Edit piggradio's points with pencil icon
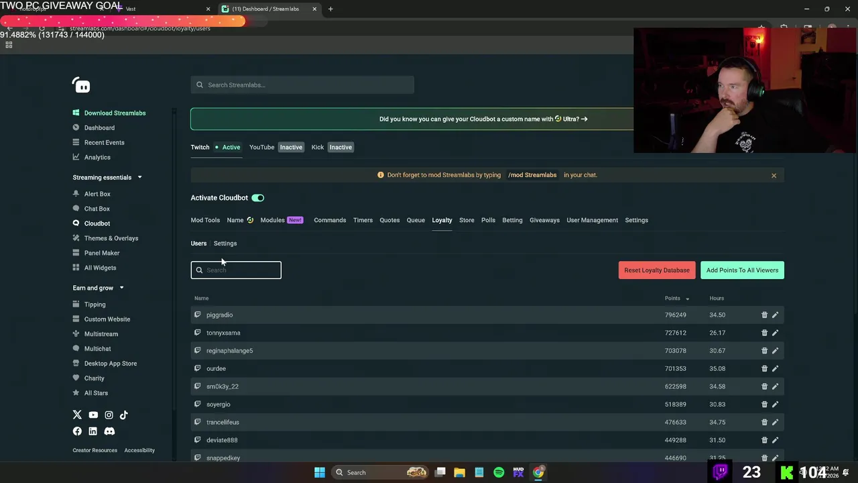The image size is (858, 483). coord(775,315)
